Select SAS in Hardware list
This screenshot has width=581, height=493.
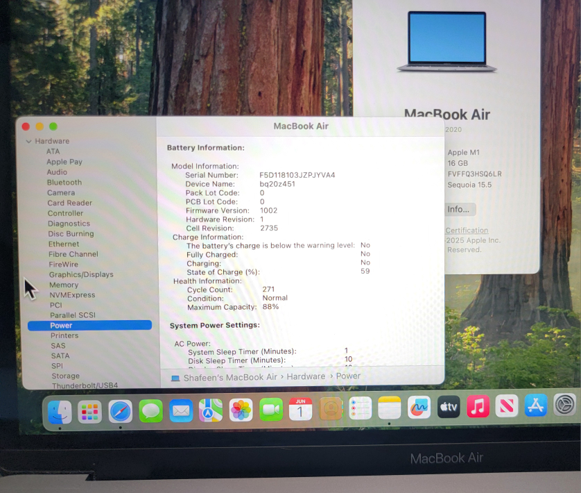click(x=58, y=346)
